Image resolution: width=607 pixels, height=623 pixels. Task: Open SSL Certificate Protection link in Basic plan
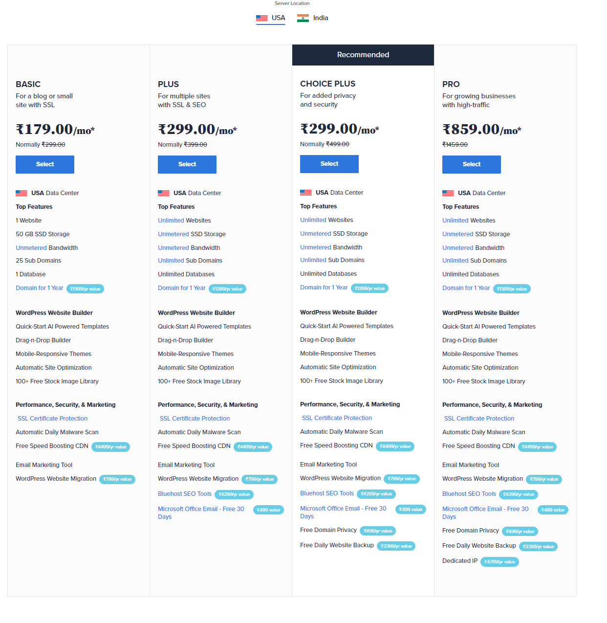coord(53,419)
